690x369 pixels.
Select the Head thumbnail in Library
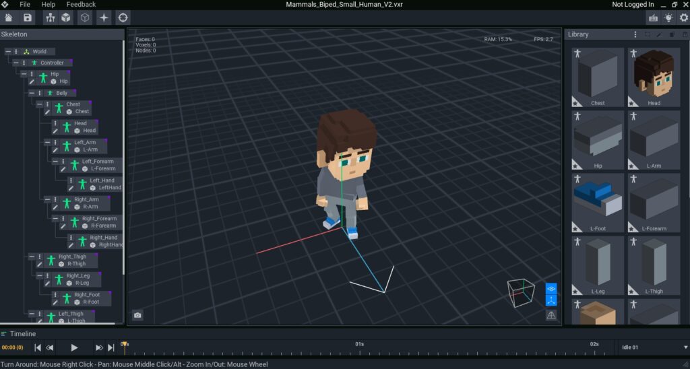654,77
